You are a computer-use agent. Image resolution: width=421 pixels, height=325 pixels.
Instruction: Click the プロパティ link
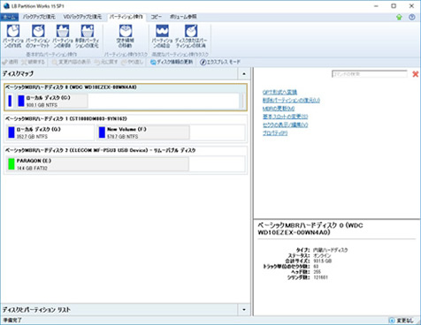coord(275,133)
